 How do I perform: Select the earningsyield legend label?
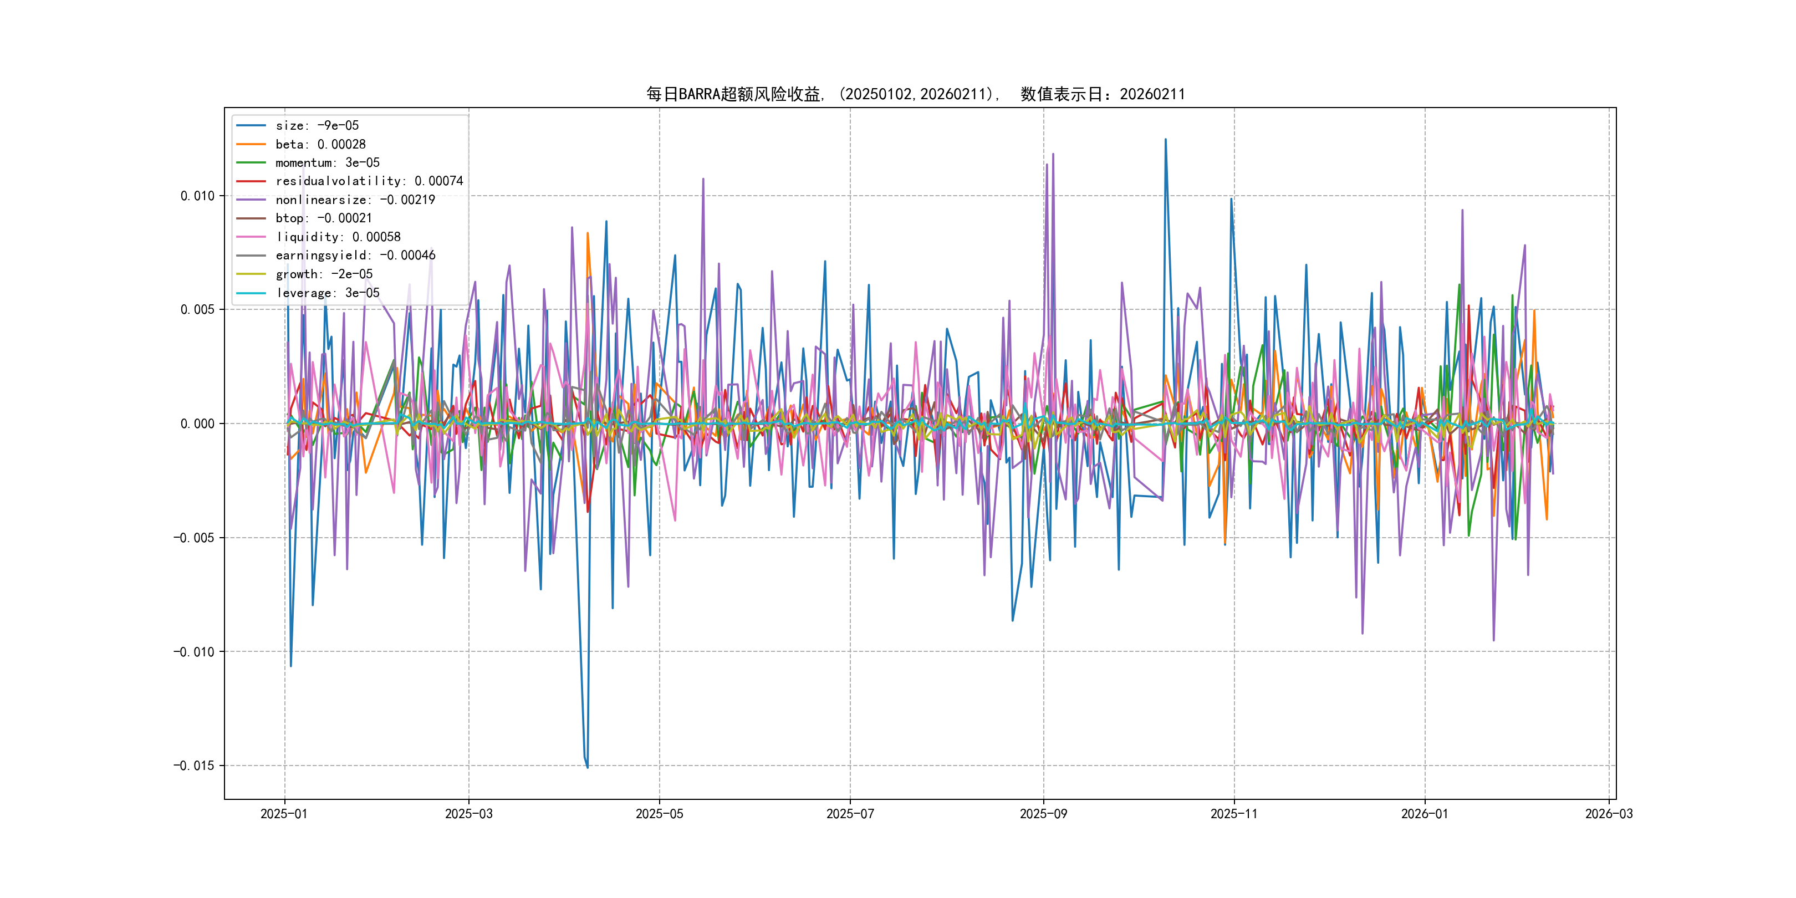pyautogui.click(x=355, y=255)
